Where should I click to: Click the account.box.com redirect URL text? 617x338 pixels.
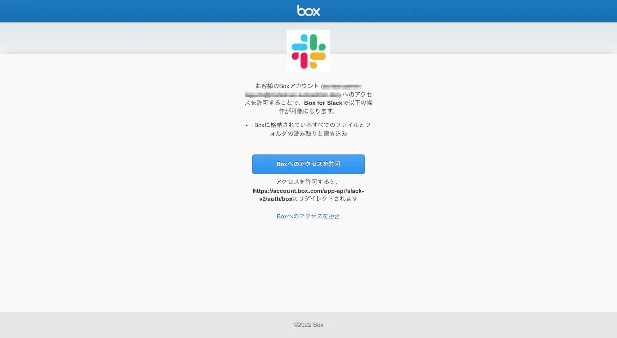click(308, 194)
